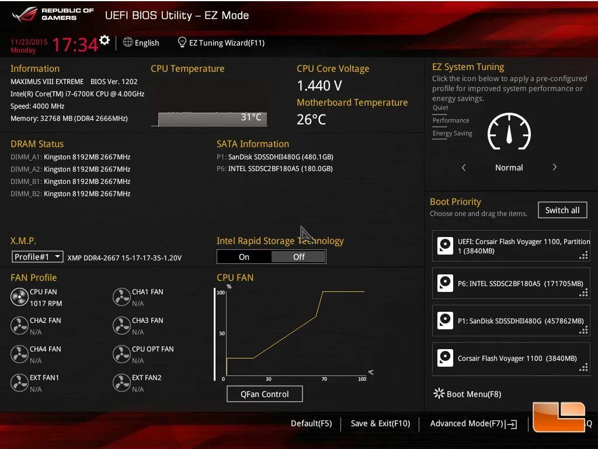Grab drag handle of P6 INTEL boot entry
The image size is (598, 449).
click(x=583, y=293)
